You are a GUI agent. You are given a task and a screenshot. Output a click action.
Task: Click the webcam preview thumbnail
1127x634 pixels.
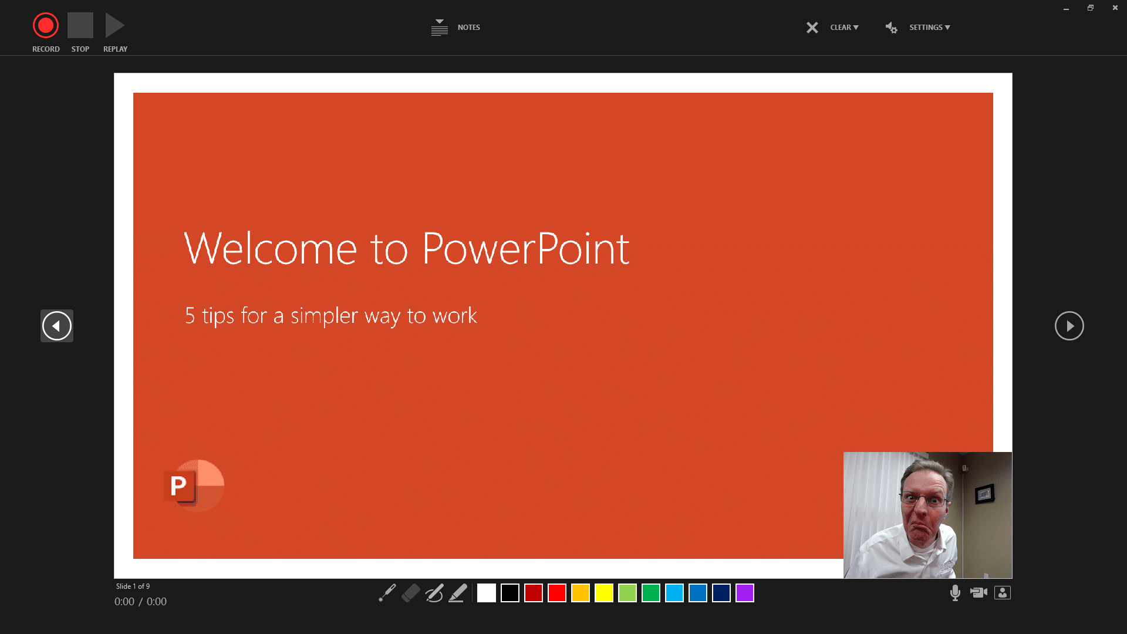point(928,515)
